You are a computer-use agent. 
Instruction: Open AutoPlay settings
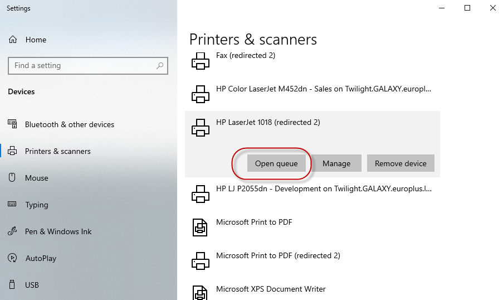tap(41, 258)
